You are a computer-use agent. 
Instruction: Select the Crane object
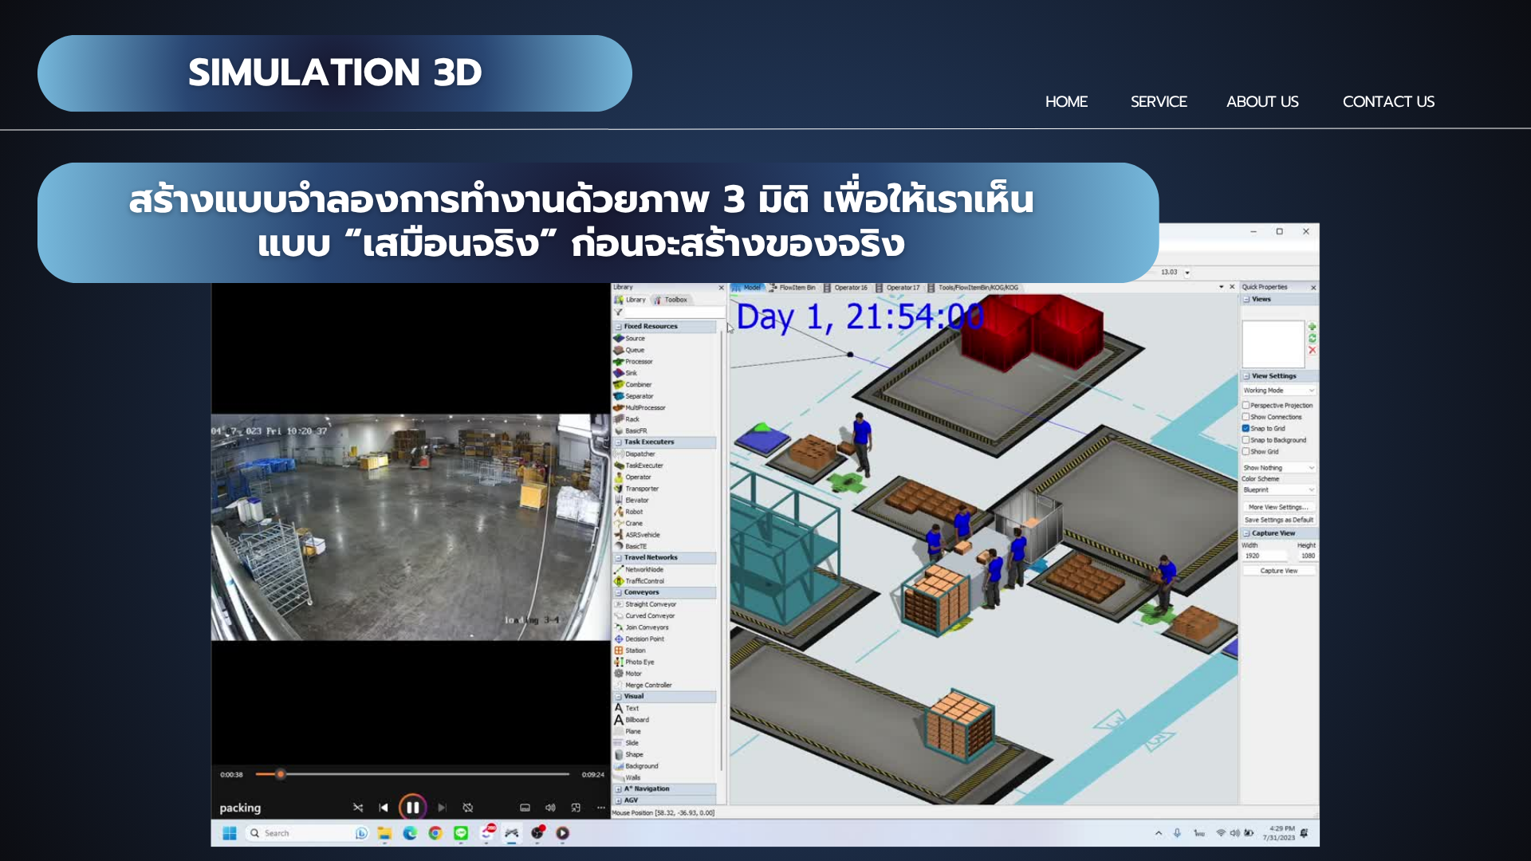tap(628, 523)
